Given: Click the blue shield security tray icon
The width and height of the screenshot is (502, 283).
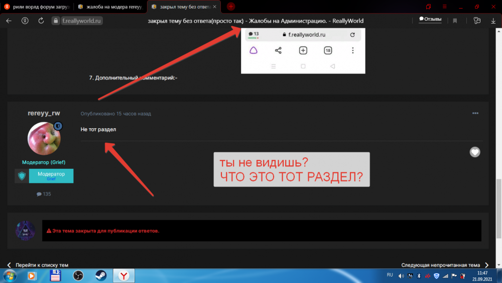Looking at the screenshot, I should click(x=436, y=276).
